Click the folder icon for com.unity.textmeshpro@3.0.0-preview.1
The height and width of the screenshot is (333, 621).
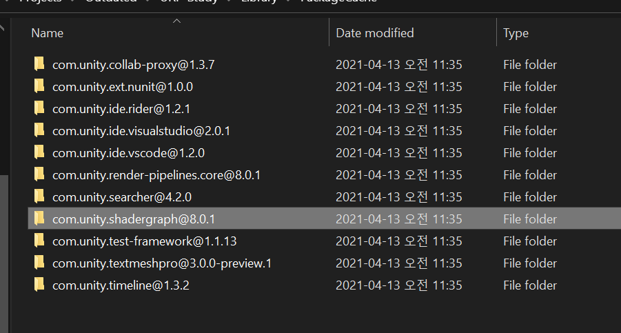pyautogui.click(x=39, y=263)
